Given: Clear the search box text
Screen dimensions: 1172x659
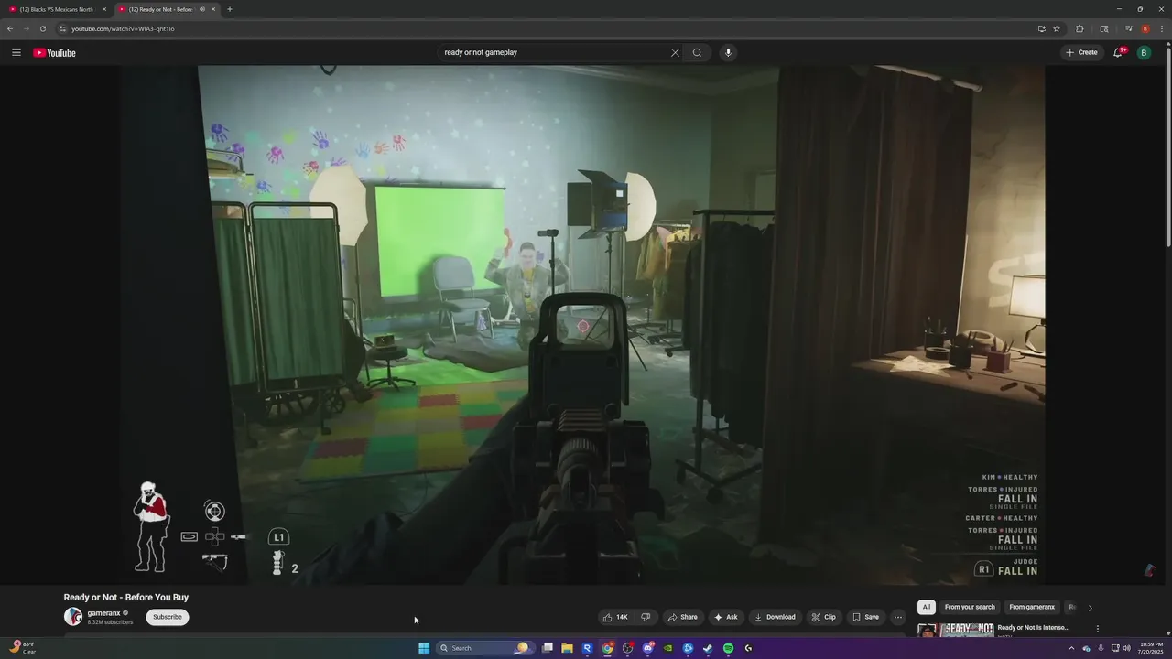Looking at the screenshot, I should click(x=675, y=52).
